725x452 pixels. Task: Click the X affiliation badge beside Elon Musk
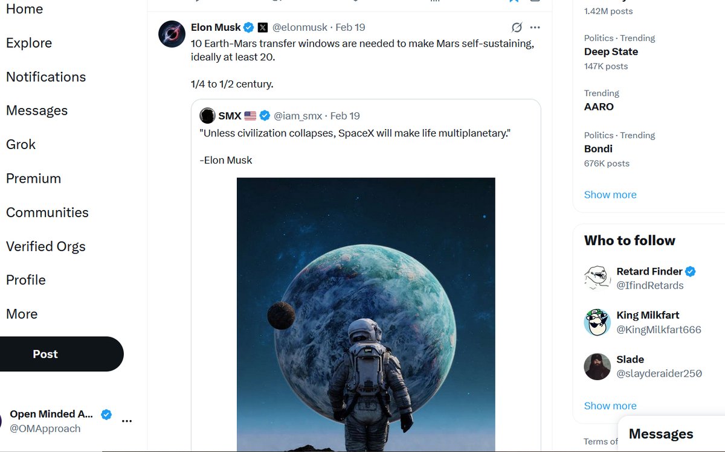263,27
